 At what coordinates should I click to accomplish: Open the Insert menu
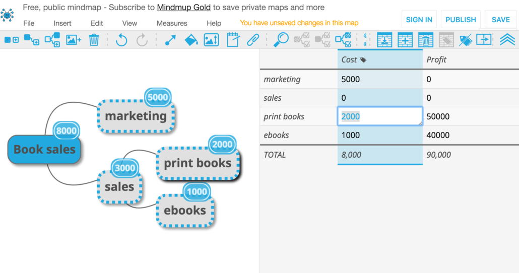point(62,23)
